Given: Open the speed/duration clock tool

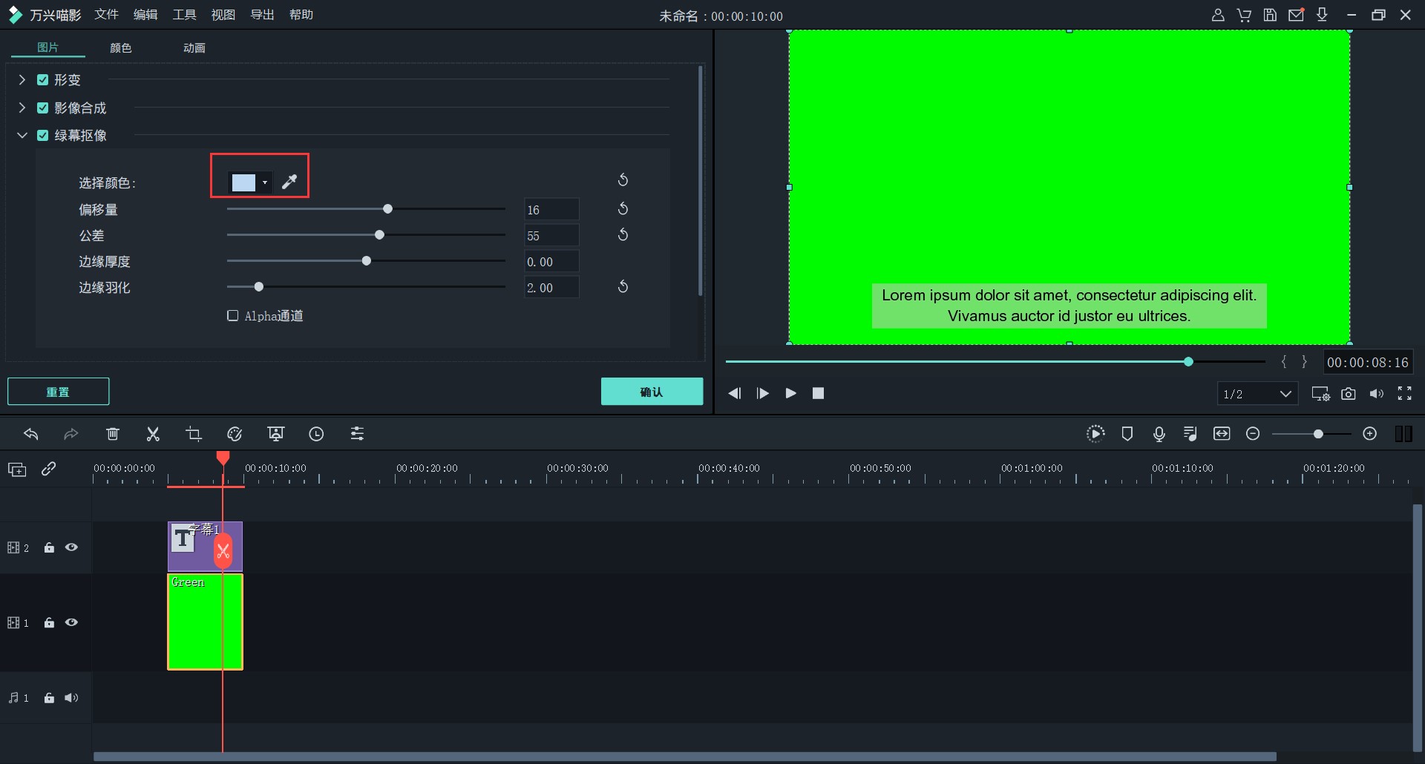Looking at the screenshot, I should (316, 434).
